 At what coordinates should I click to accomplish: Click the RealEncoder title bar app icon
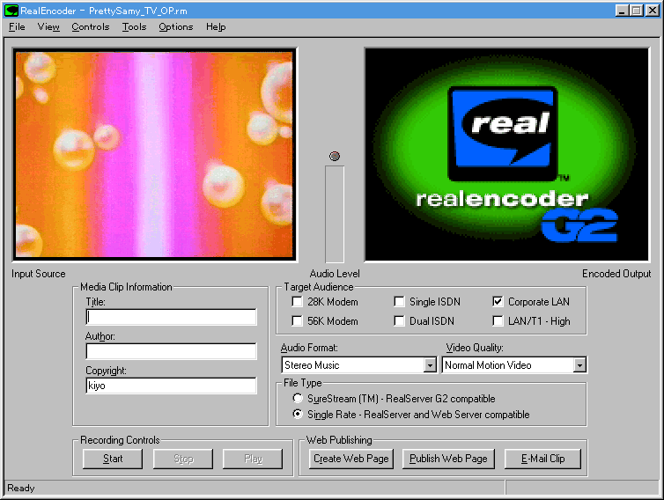11,10
